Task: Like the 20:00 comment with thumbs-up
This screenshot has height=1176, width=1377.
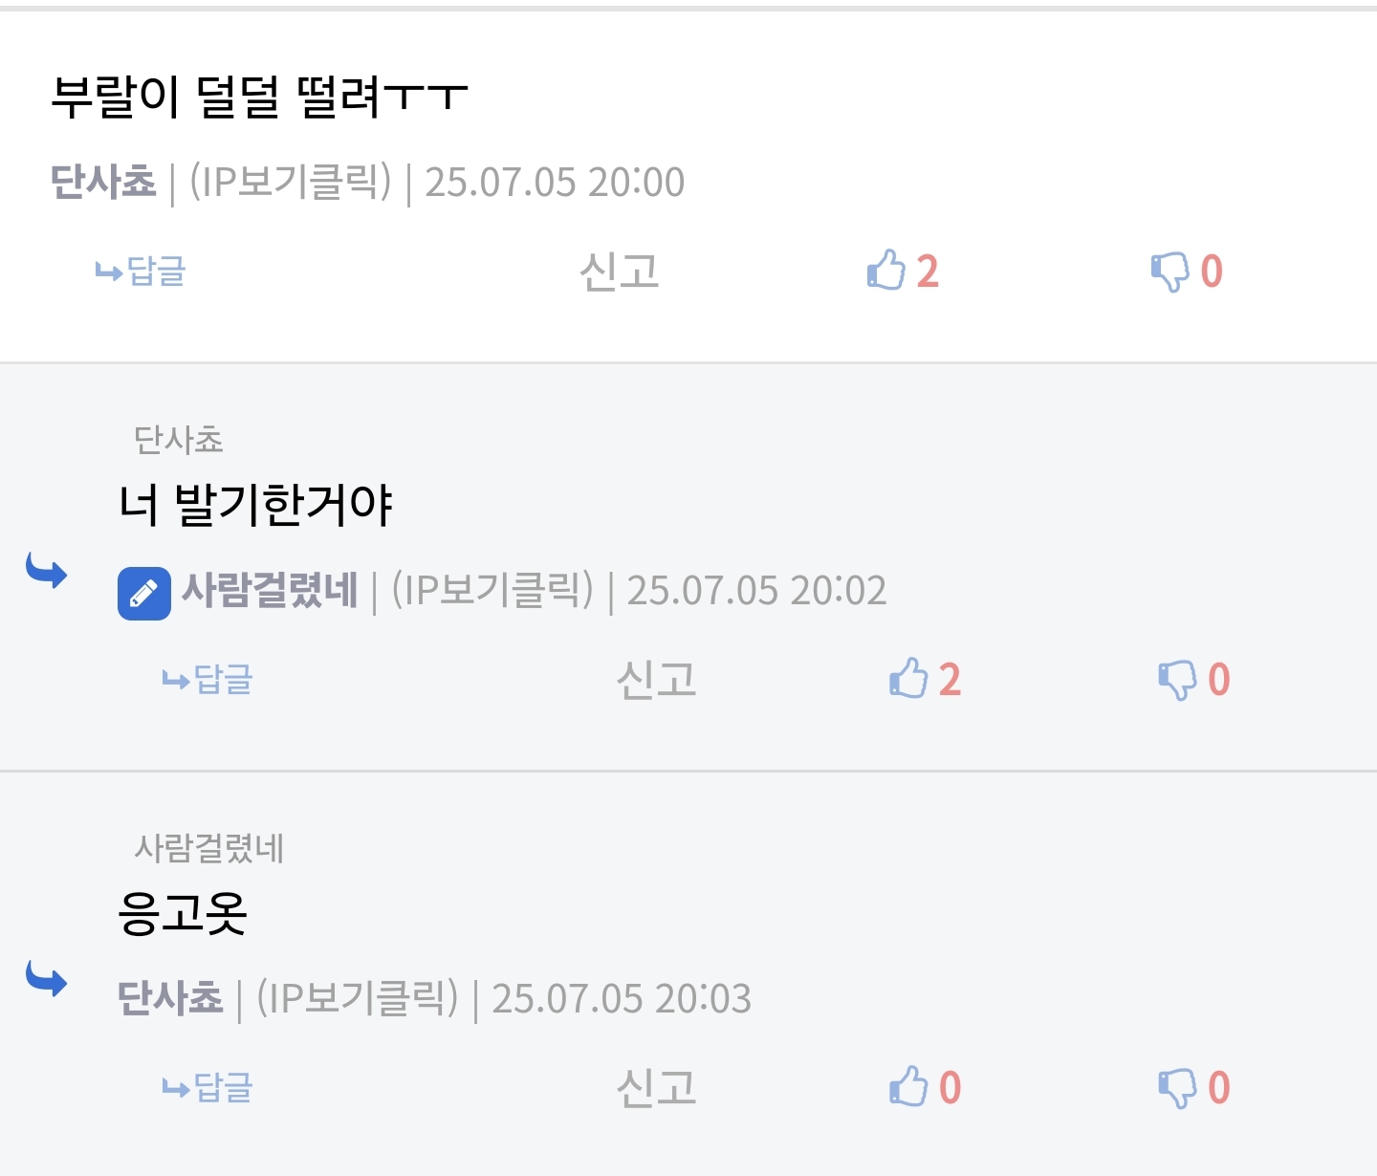Action: [903, 272]
